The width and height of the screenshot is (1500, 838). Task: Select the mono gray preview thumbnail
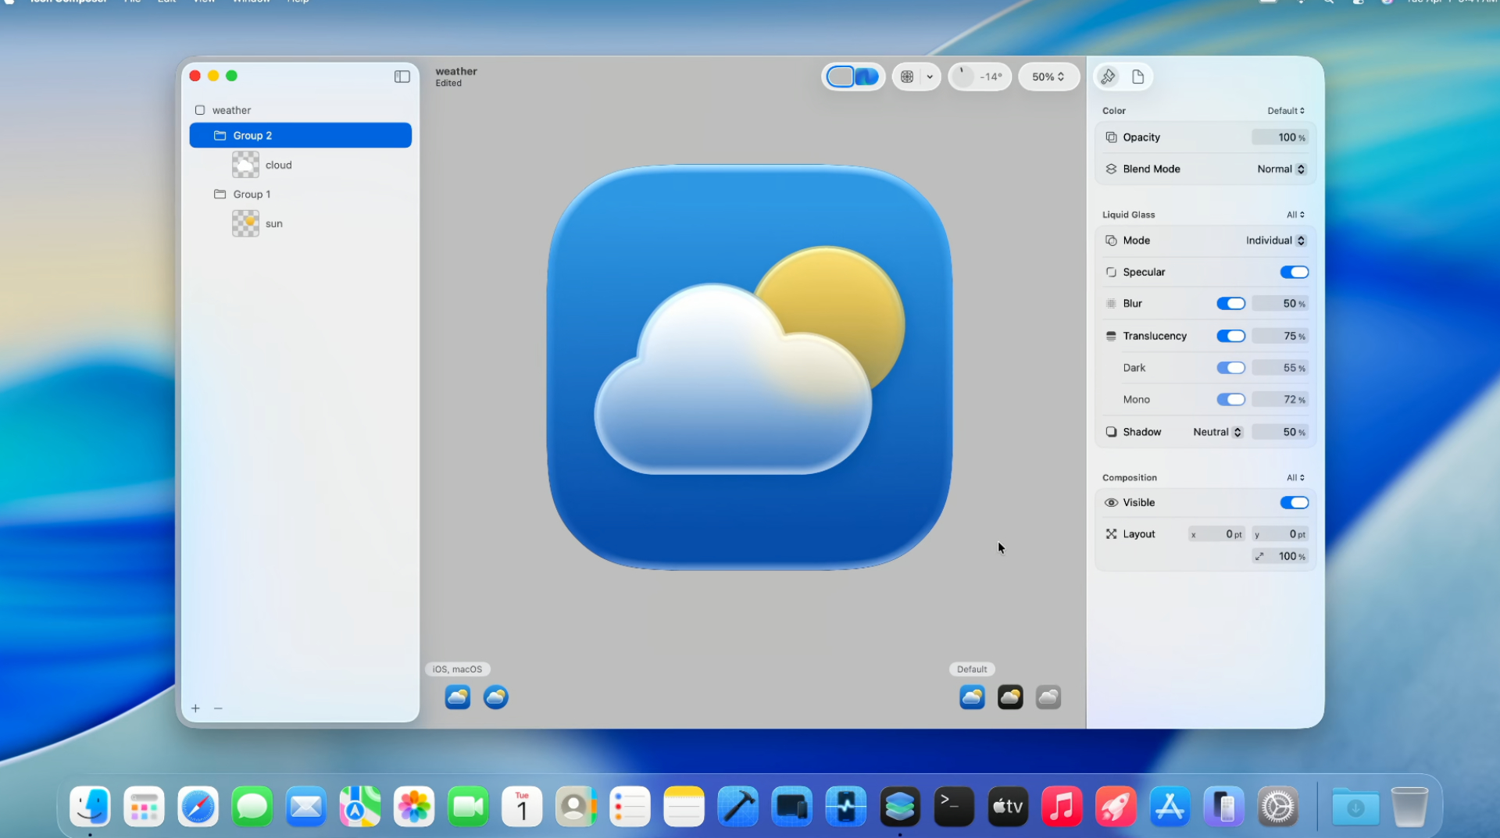(1048, 697)
